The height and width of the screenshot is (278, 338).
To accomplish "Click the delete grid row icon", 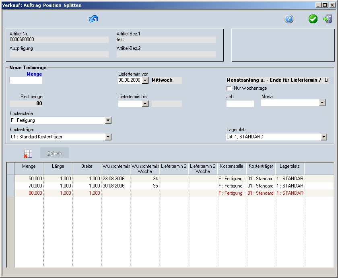I will point(28,153).
